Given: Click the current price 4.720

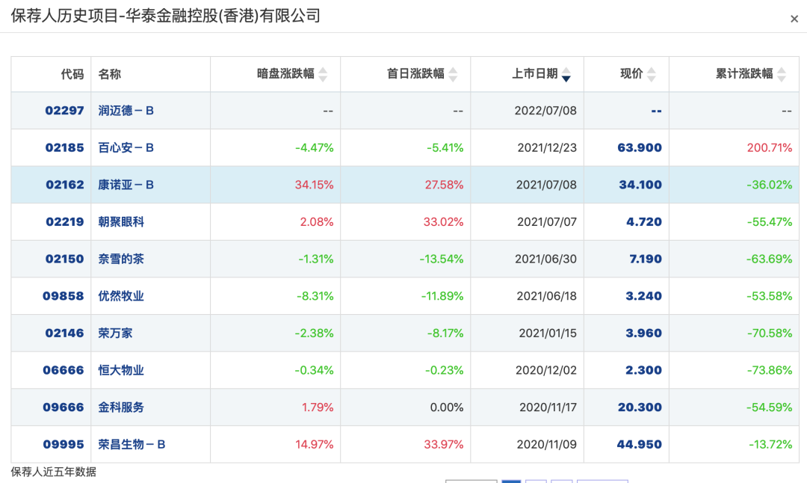Looking at the screenshot, I should [x=644, y=222].
